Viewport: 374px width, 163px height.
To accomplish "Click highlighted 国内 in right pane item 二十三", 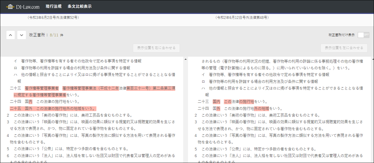I will pos(216,102).
